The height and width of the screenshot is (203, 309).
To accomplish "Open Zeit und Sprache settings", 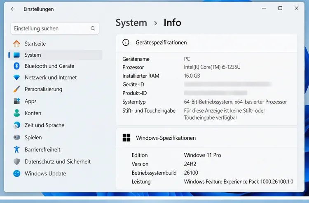I will pos(55,125).
